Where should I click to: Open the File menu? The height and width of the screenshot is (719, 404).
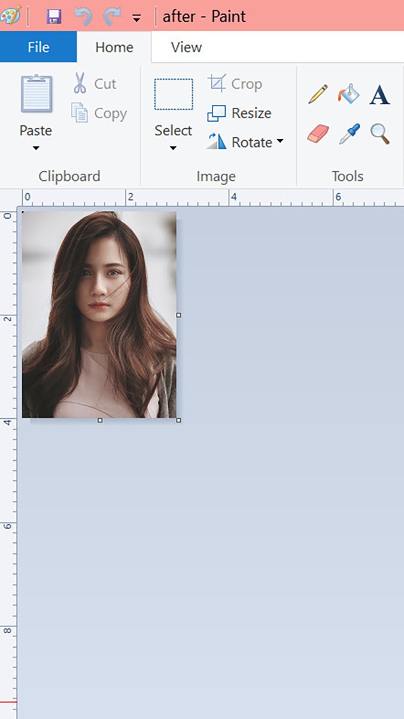38,47
